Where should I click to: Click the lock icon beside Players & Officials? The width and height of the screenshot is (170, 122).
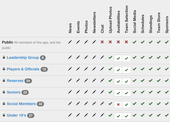(x=4, y=69)
